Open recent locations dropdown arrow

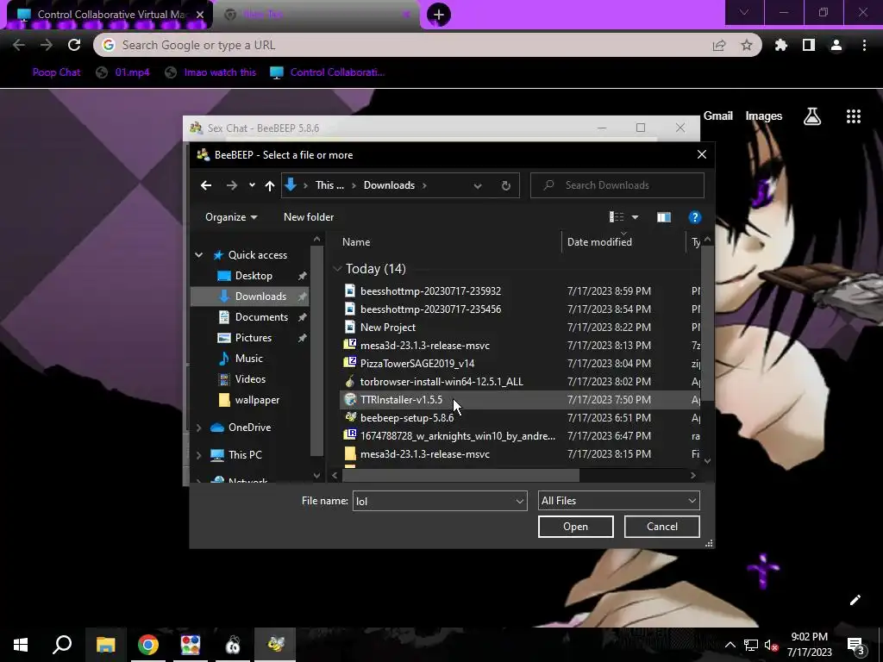tap(252, 185)
